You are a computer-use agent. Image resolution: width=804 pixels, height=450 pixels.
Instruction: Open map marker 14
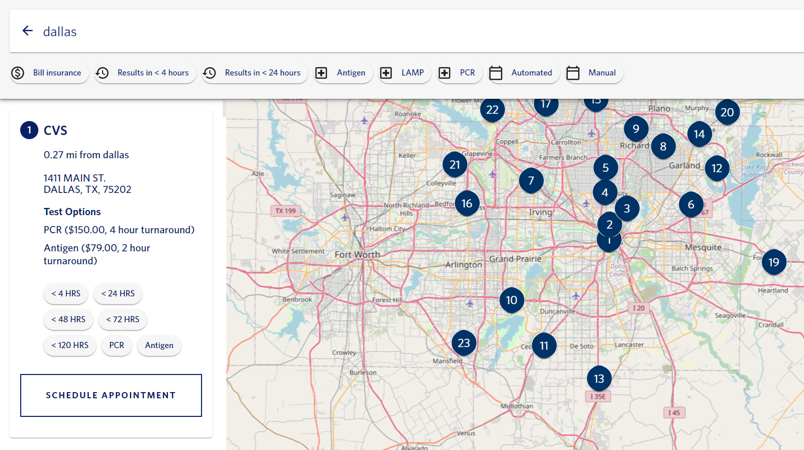tap(699, 134)
